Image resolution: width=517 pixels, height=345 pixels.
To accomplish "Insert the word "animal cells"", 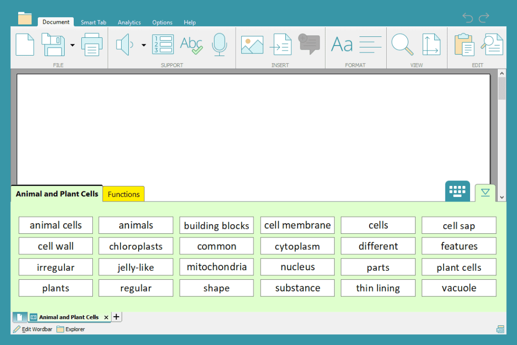I will click(56, 225).
